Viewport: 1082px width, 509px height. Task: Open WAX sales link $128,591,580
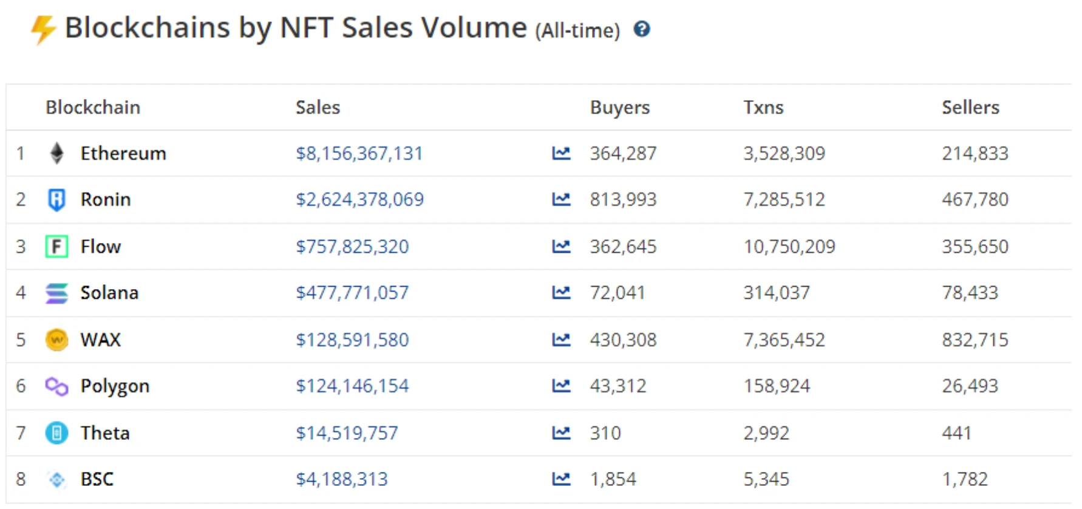(352, 340)
